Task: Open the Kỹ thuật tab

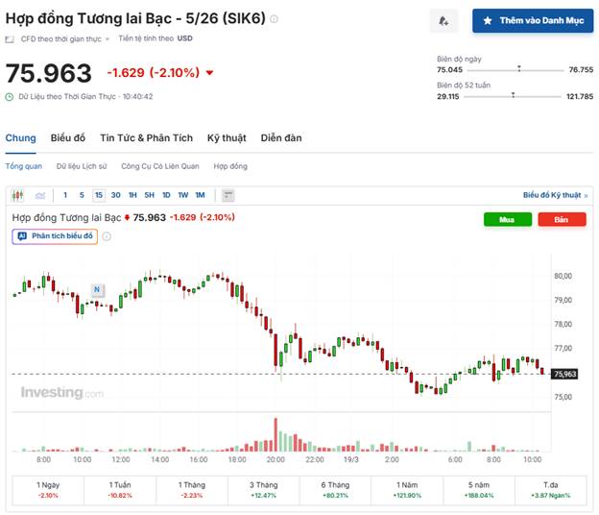Action: pos(227,138)
